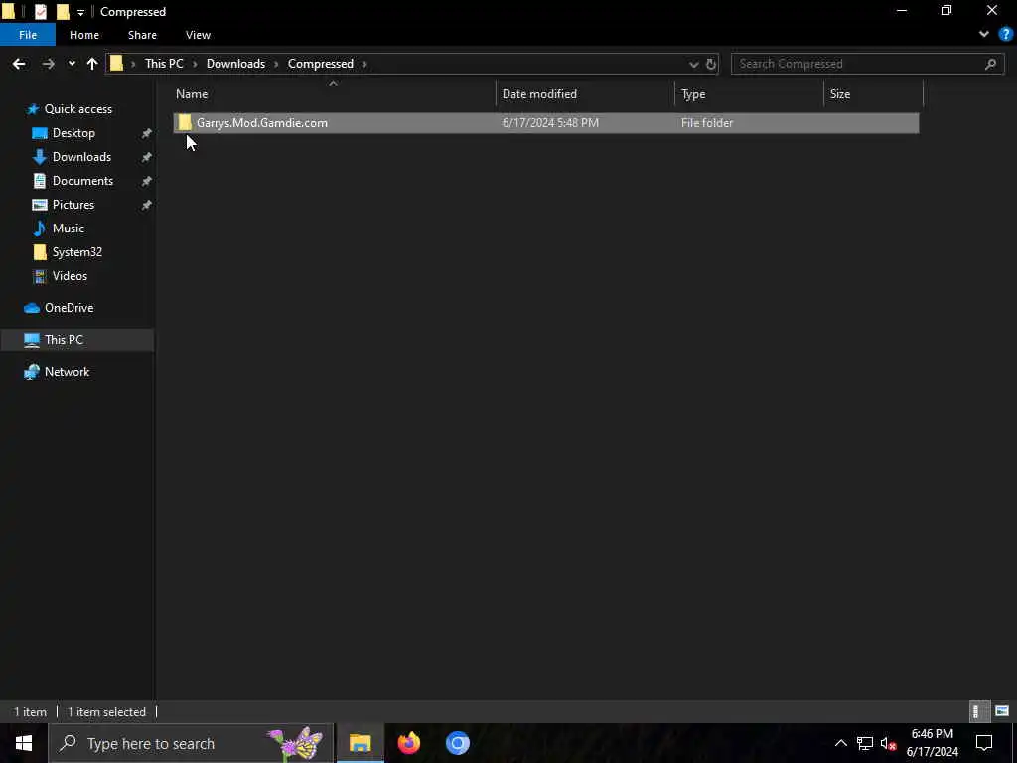Open Music in the navigation pane
This screenshot has height=763, width=1017.
[69, 229]
